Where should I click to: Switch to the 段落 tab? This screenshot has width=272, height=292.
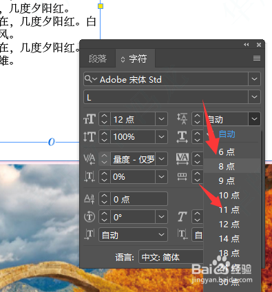pos(98,59)
